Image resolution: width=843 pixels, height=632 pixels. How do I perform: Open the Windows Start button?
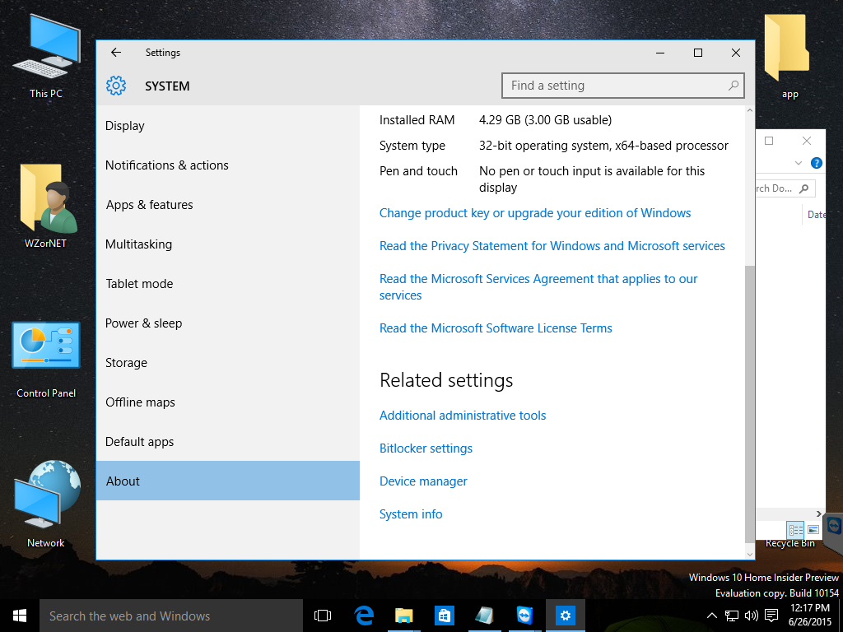pyautogui.click(x=20, y=616)
